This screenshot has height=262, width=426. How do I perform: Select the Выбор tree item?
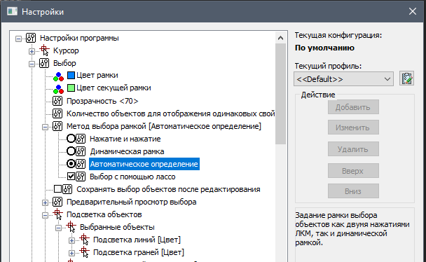(64, 63)
